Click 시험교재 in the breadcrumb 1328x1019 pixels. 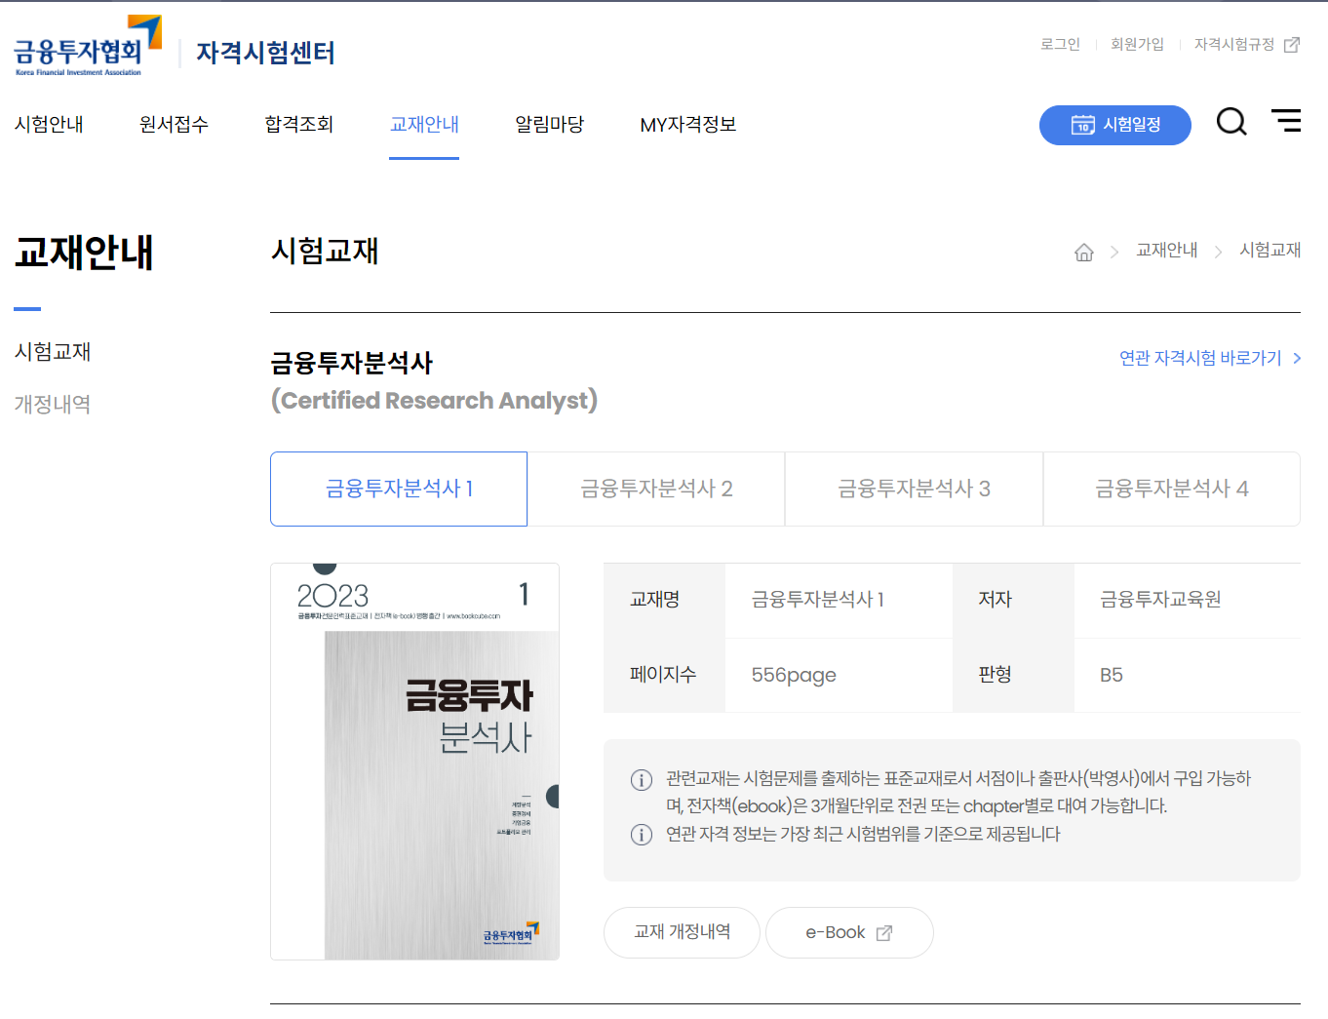[1270, 251]
